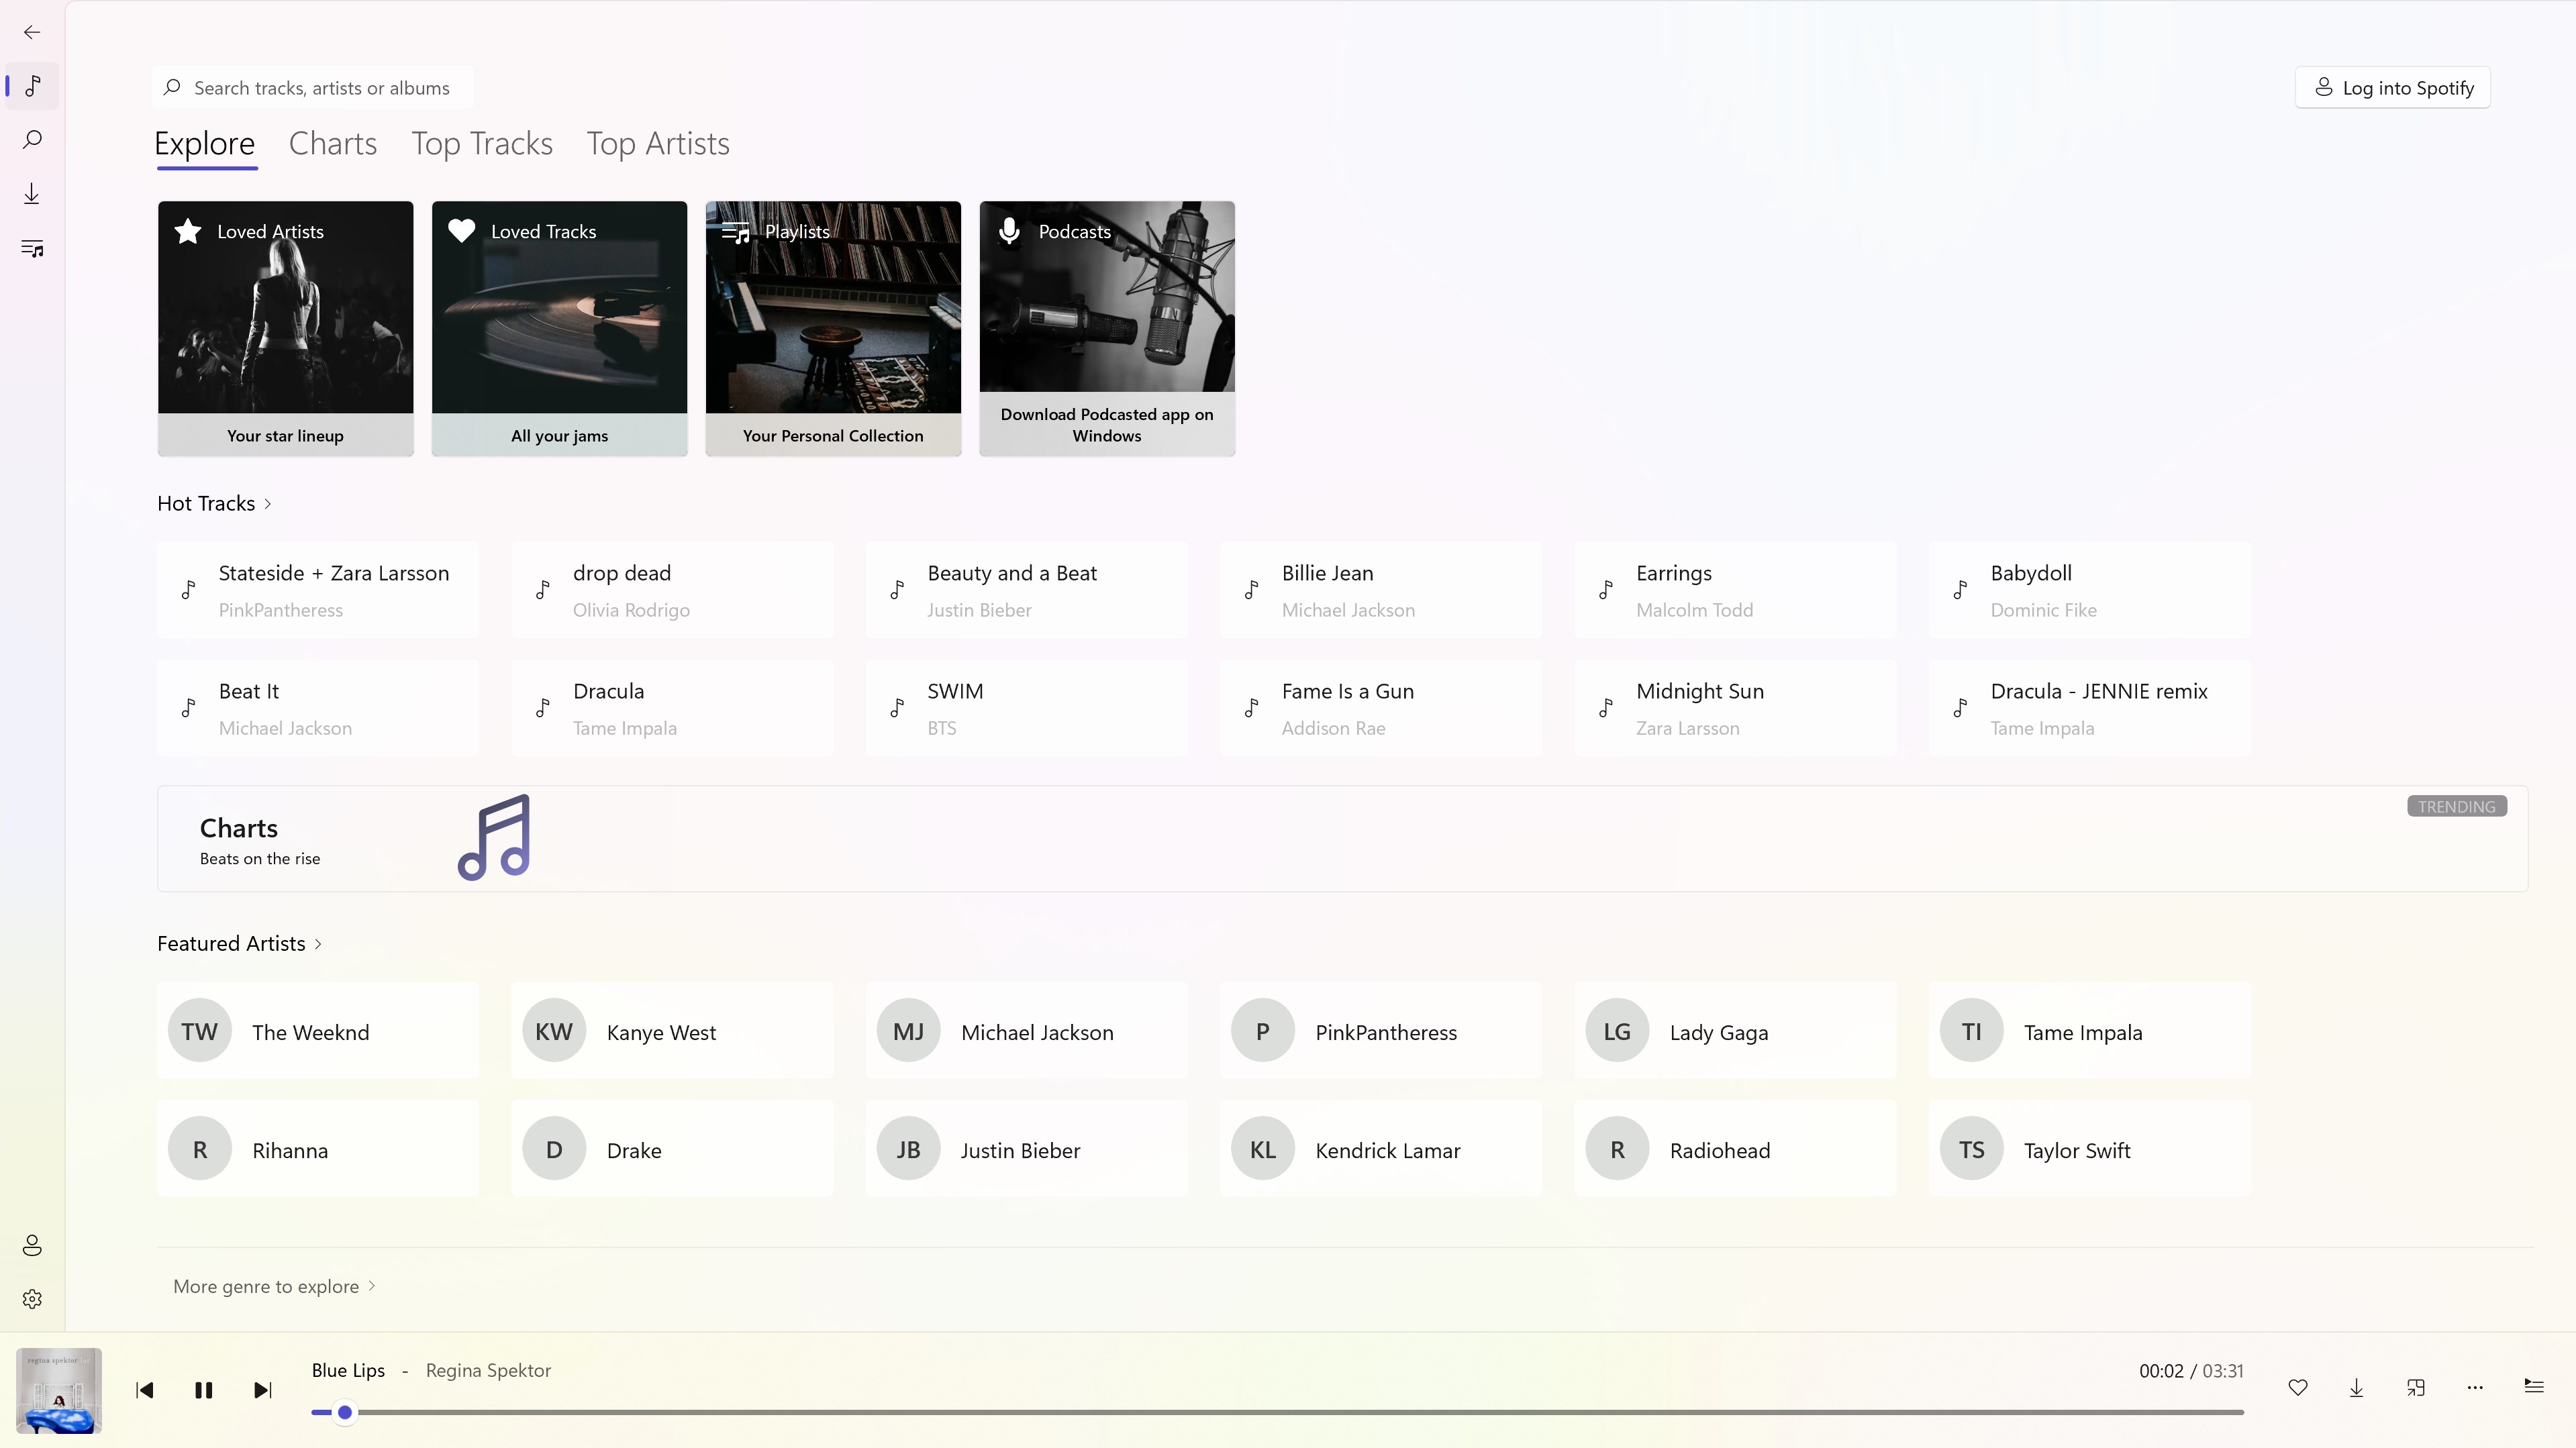Open the Loved Tracks card
This screenshot has width=2576, height=1448.
coord(560,329)
